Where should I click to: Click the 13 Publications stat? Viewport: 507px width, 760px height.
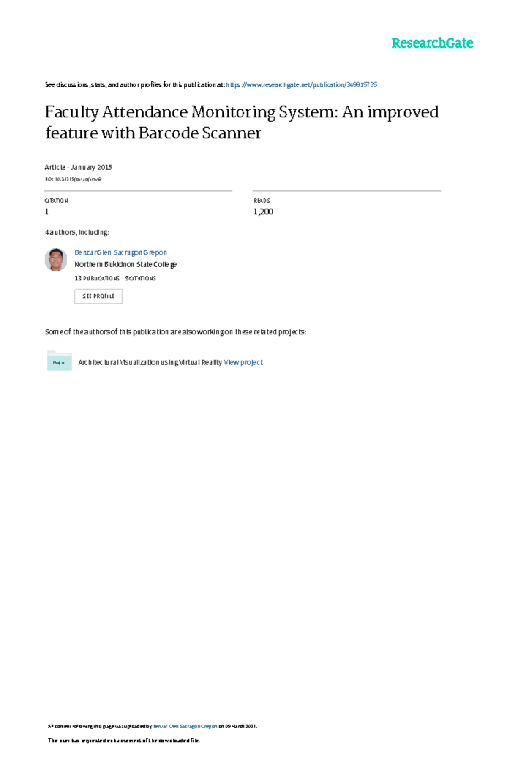coord(97,278)
